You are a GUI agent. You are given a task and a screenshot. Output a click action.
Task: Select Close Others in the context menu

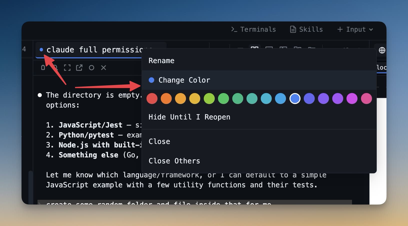tap(259, 161)
